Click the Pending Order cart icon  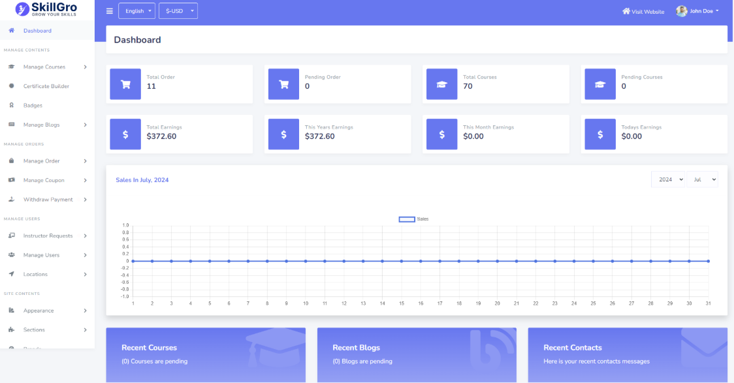pos(283,84)
